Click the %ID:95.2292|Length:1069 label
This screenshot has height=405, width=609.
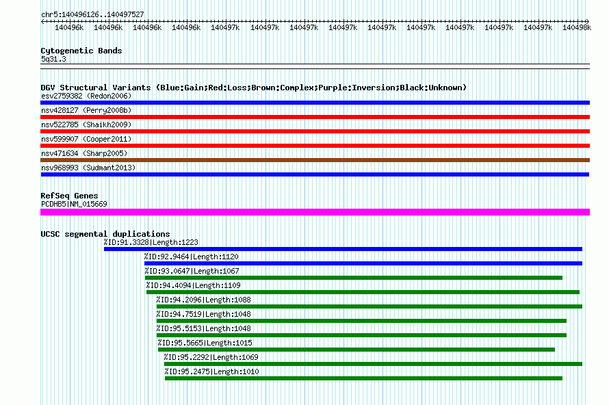point(211,357)
